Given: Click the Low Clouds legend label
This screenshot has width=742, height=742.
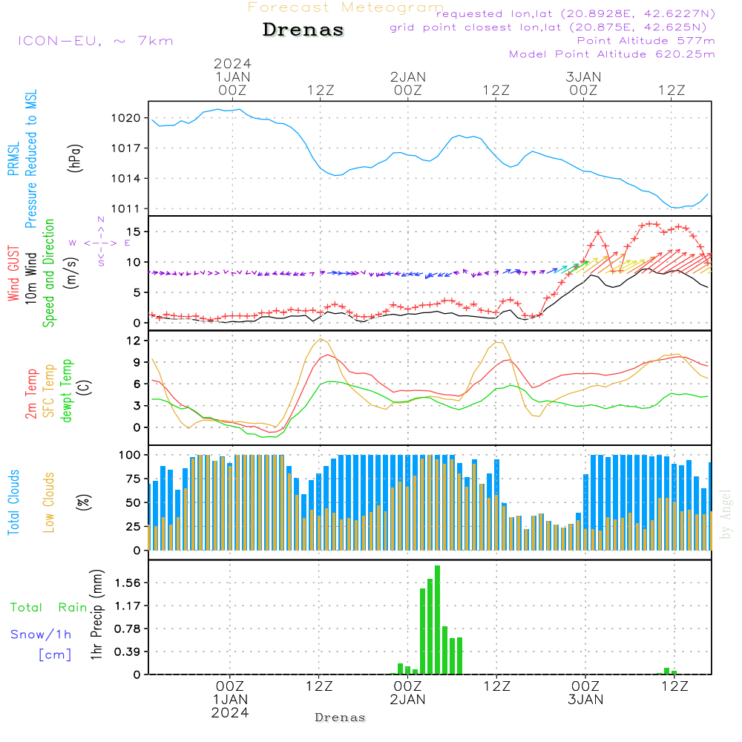Looking at the screenshot, I should click(49, 502).
